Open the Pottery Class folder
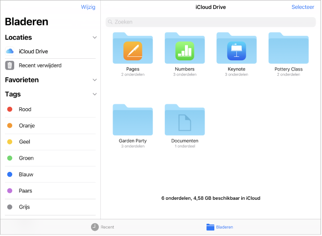This screenshot has height=236, width=322. pos(288,48)
